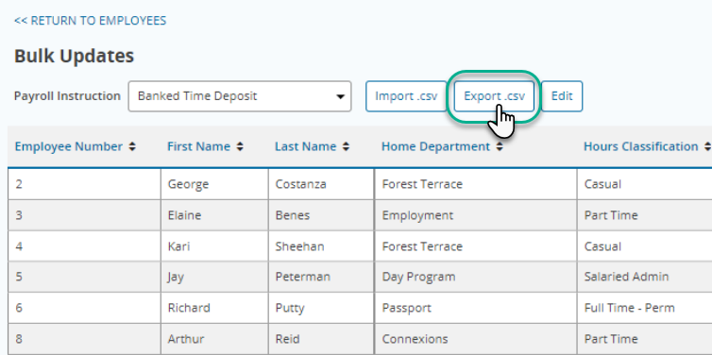712x355 pixels.
Task: Sort by Employee Number column
Action: coord(76,146)
